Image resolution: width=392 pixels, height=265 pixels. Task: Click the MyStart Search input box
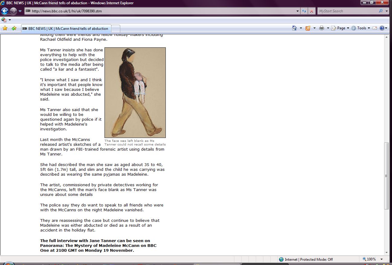click(347, 11)
